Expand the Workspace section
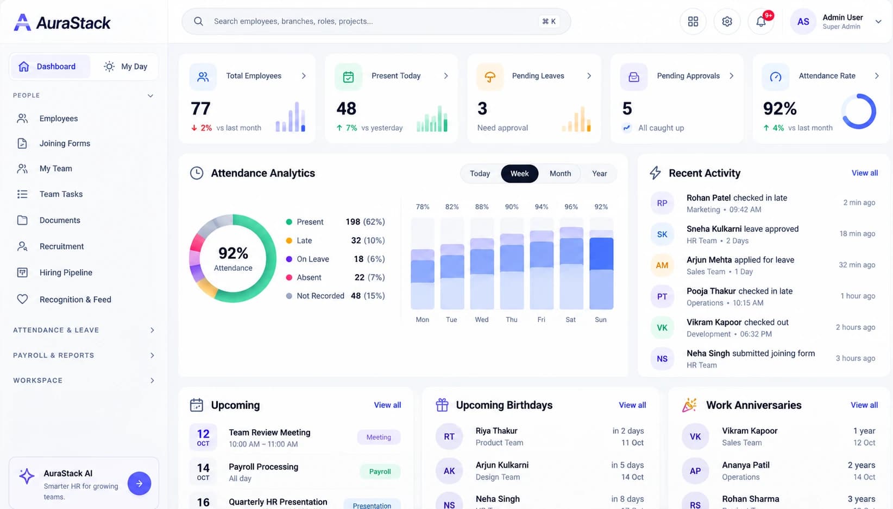Image resolution: width=893 pixels, height=509 pixels. click(x=152, y=380)
